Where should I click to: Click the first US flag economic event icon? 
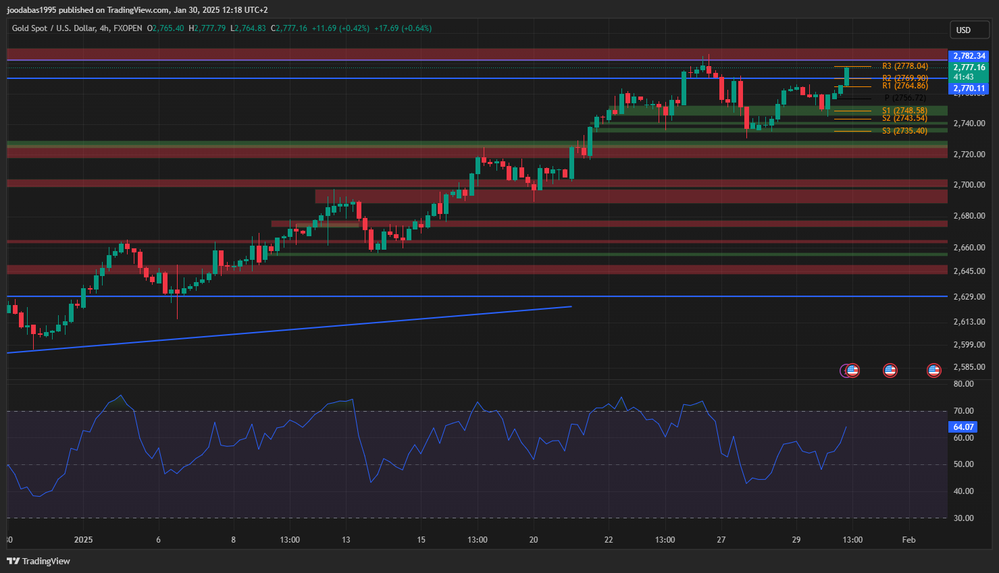click(852, 371)
